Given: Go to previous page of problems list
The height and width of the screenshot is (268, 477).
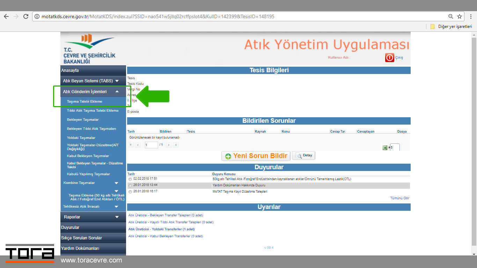Looking at the screenshot, I should point(138,145).
